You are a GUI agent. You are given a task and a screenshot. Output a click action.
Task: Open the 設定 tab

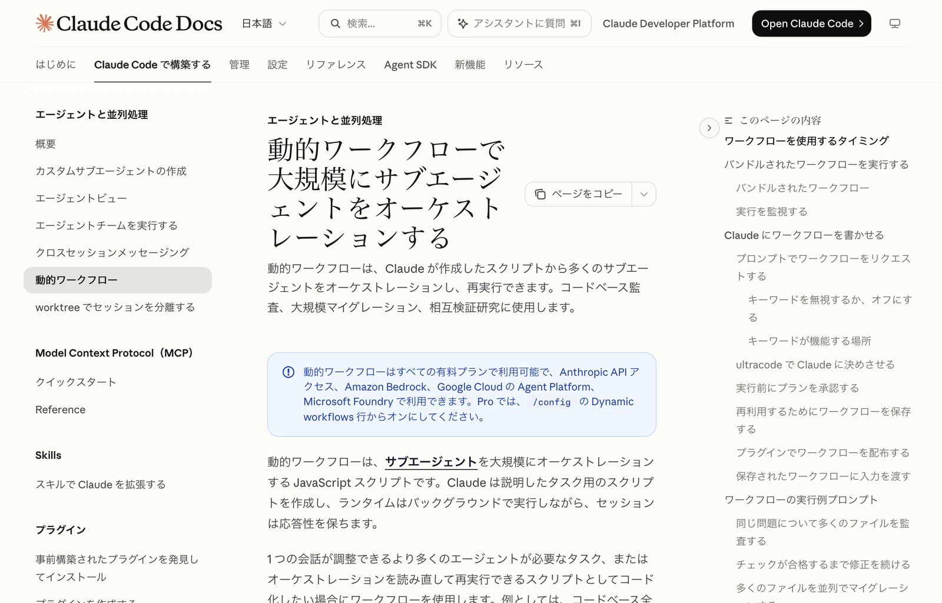(277, 65)
